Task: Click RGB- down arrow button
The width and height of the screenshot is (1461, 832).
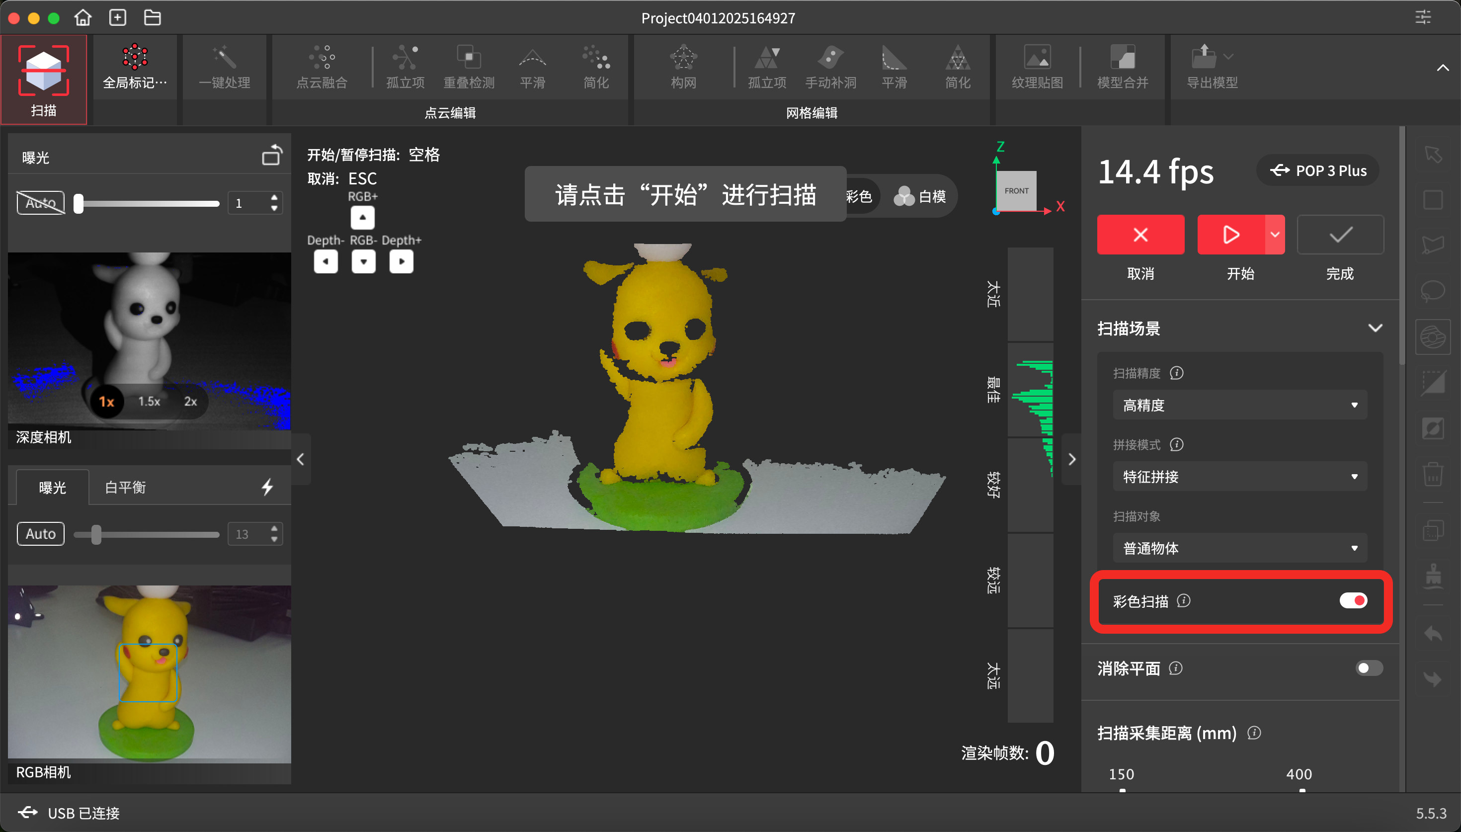Action: pos(363,262)
